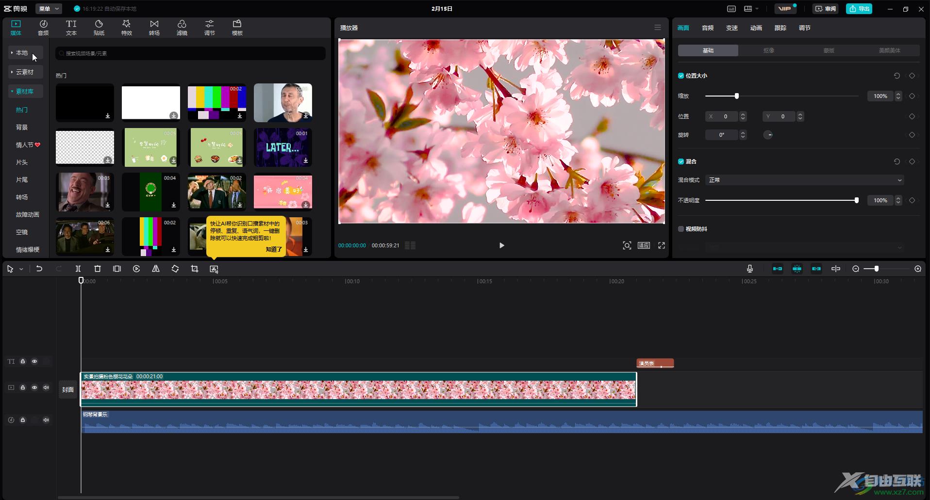Click the zoom out timeline minus icon

pos(856,269)
